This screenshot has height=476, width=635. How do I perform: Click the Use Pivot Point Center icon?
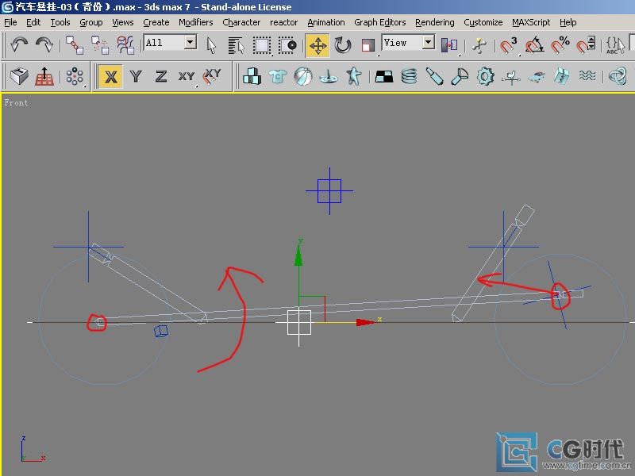click(449, 45)
